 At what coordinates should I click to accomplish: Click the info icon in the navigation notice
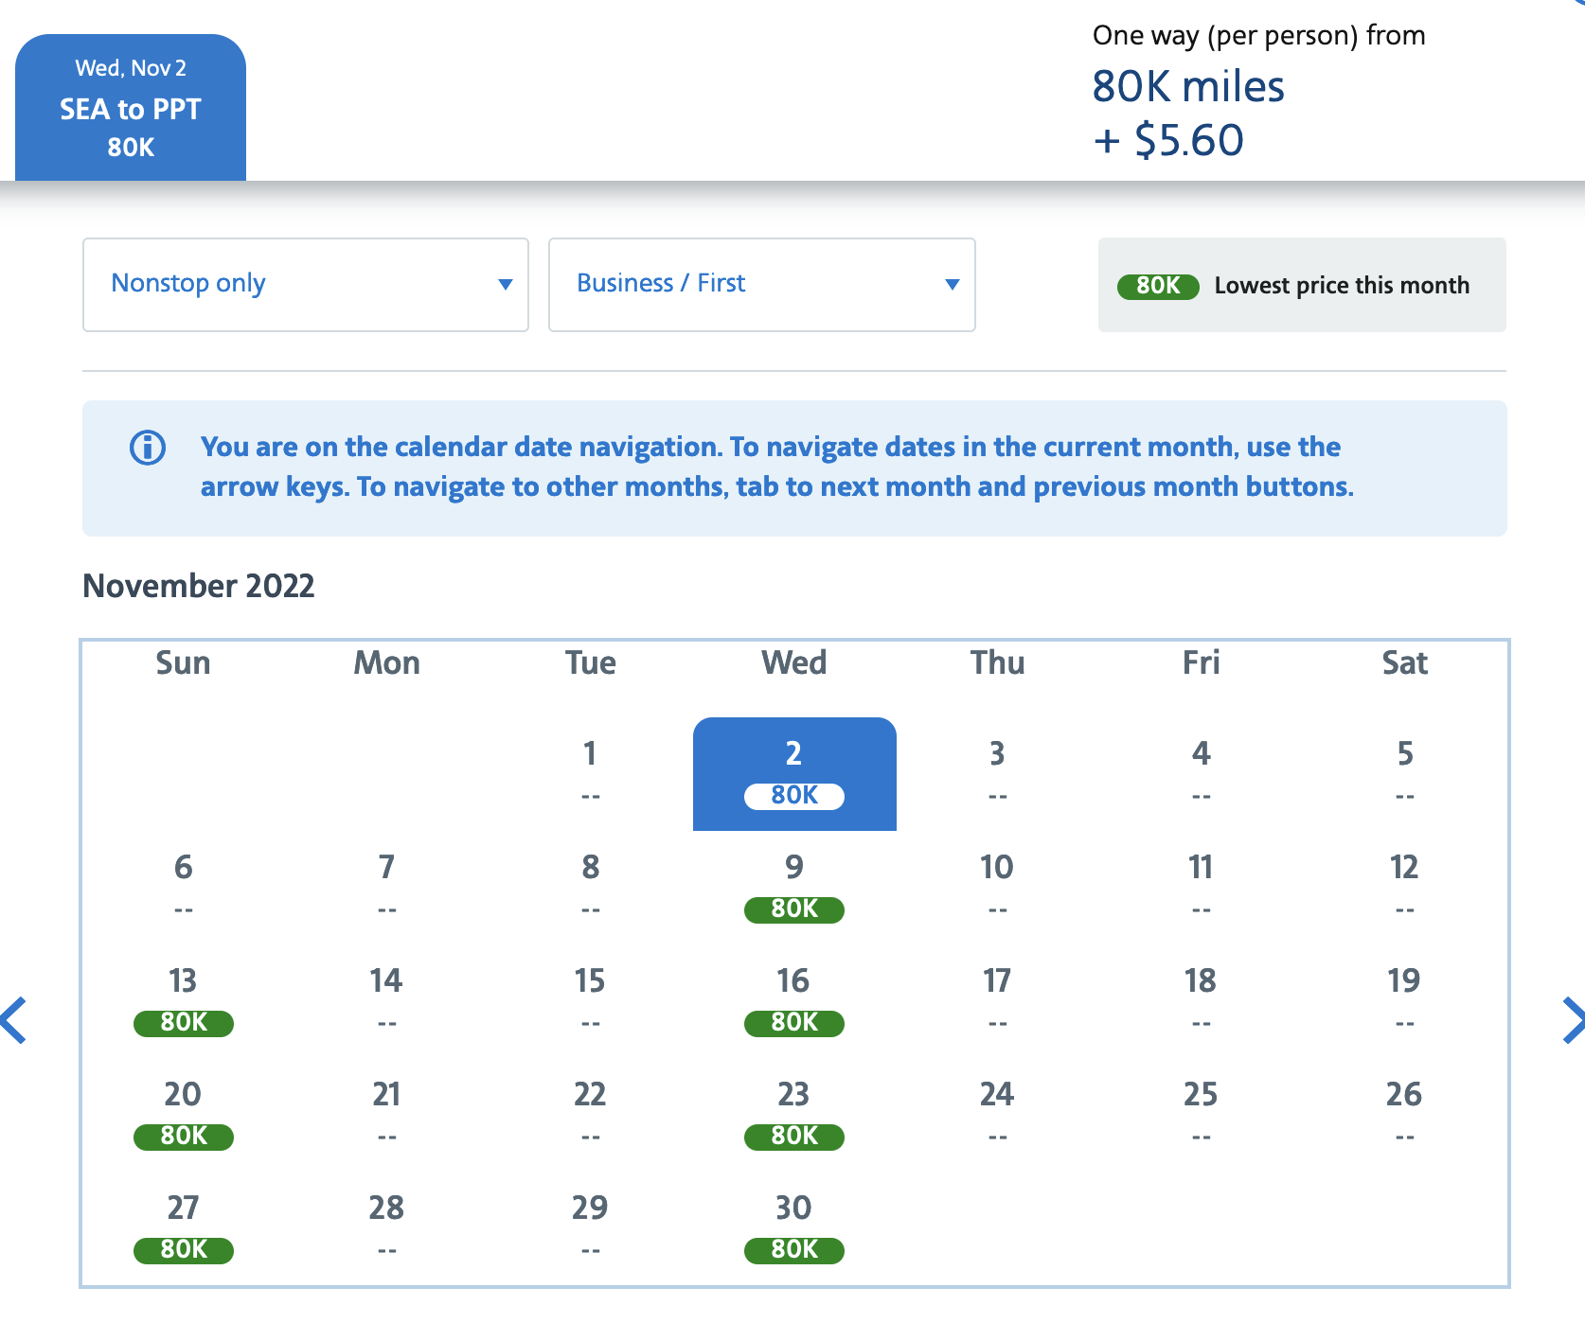point(148,448)
